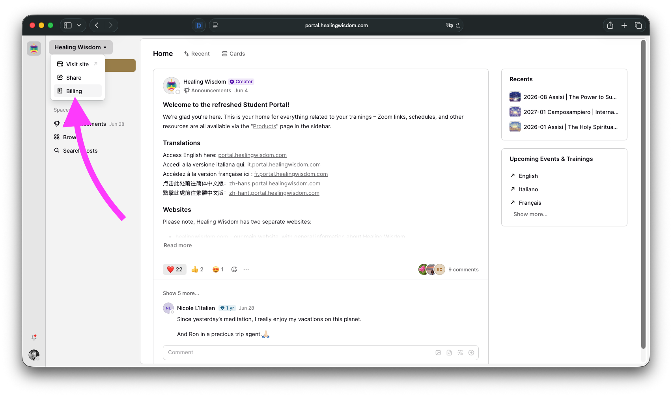The width and height of the screenshot is (672, 396).
Task: Reload the current page
Action: (x=458, y=25)
